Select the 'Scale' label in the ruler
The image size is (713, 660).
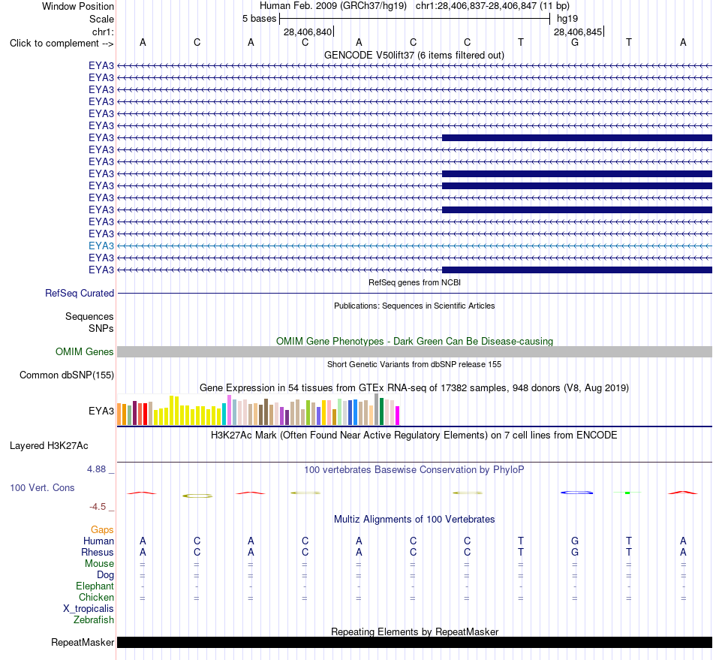coord(101,19)
